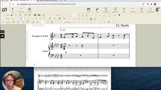The width and height of the screenshot is (161, 90).
Task: Click the browser address bar URL
Action: coord(48,4)
